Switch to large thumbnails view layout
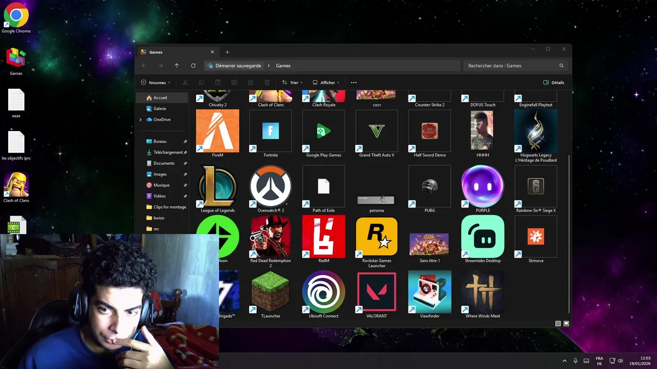The height and width of the screenshot is (369, 657). click(566, 323)
